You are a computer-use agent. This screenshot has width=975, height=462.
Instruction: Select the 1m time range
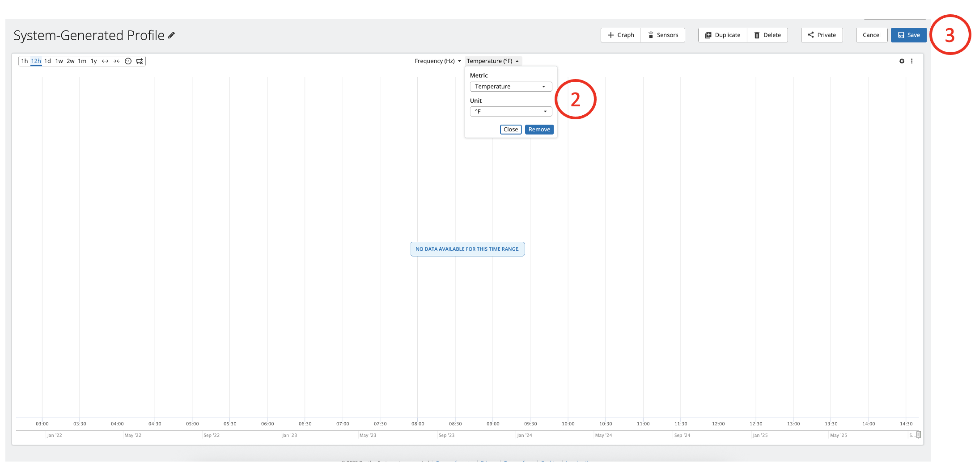(x=82, y=61)
